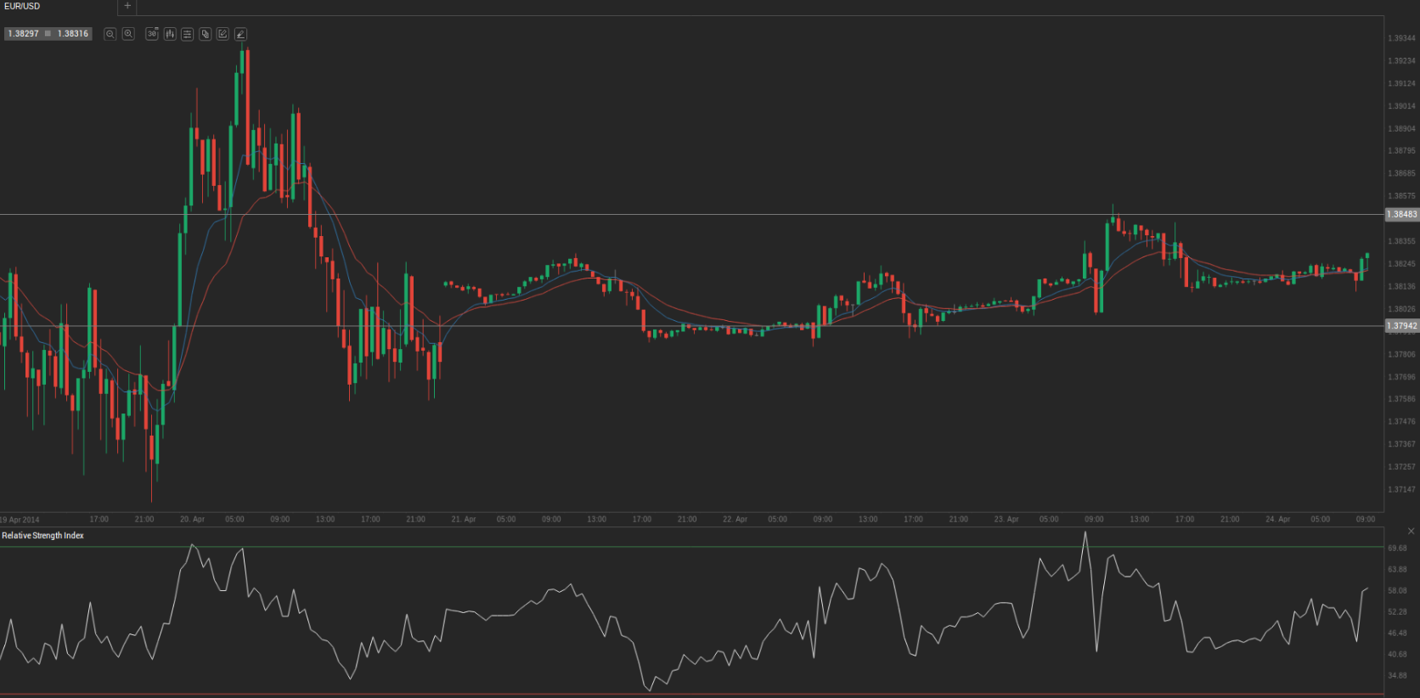Click the Relative Strength Index label
This screenshot has width=1420, height=698.
click(42, 536)
